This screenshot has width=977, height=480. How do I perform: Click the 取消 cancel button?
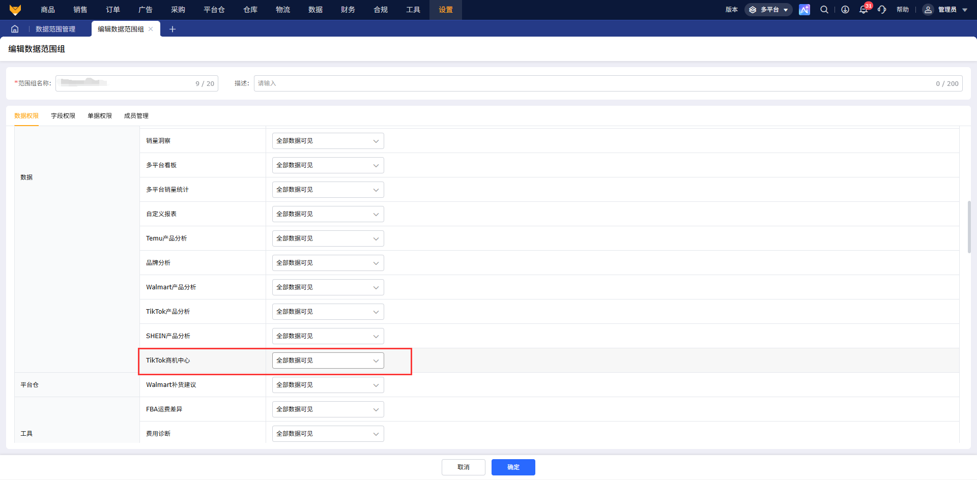[464, 467]
